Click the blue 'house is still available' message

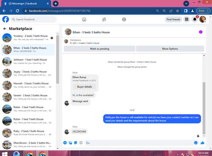[x=152, y=119]
